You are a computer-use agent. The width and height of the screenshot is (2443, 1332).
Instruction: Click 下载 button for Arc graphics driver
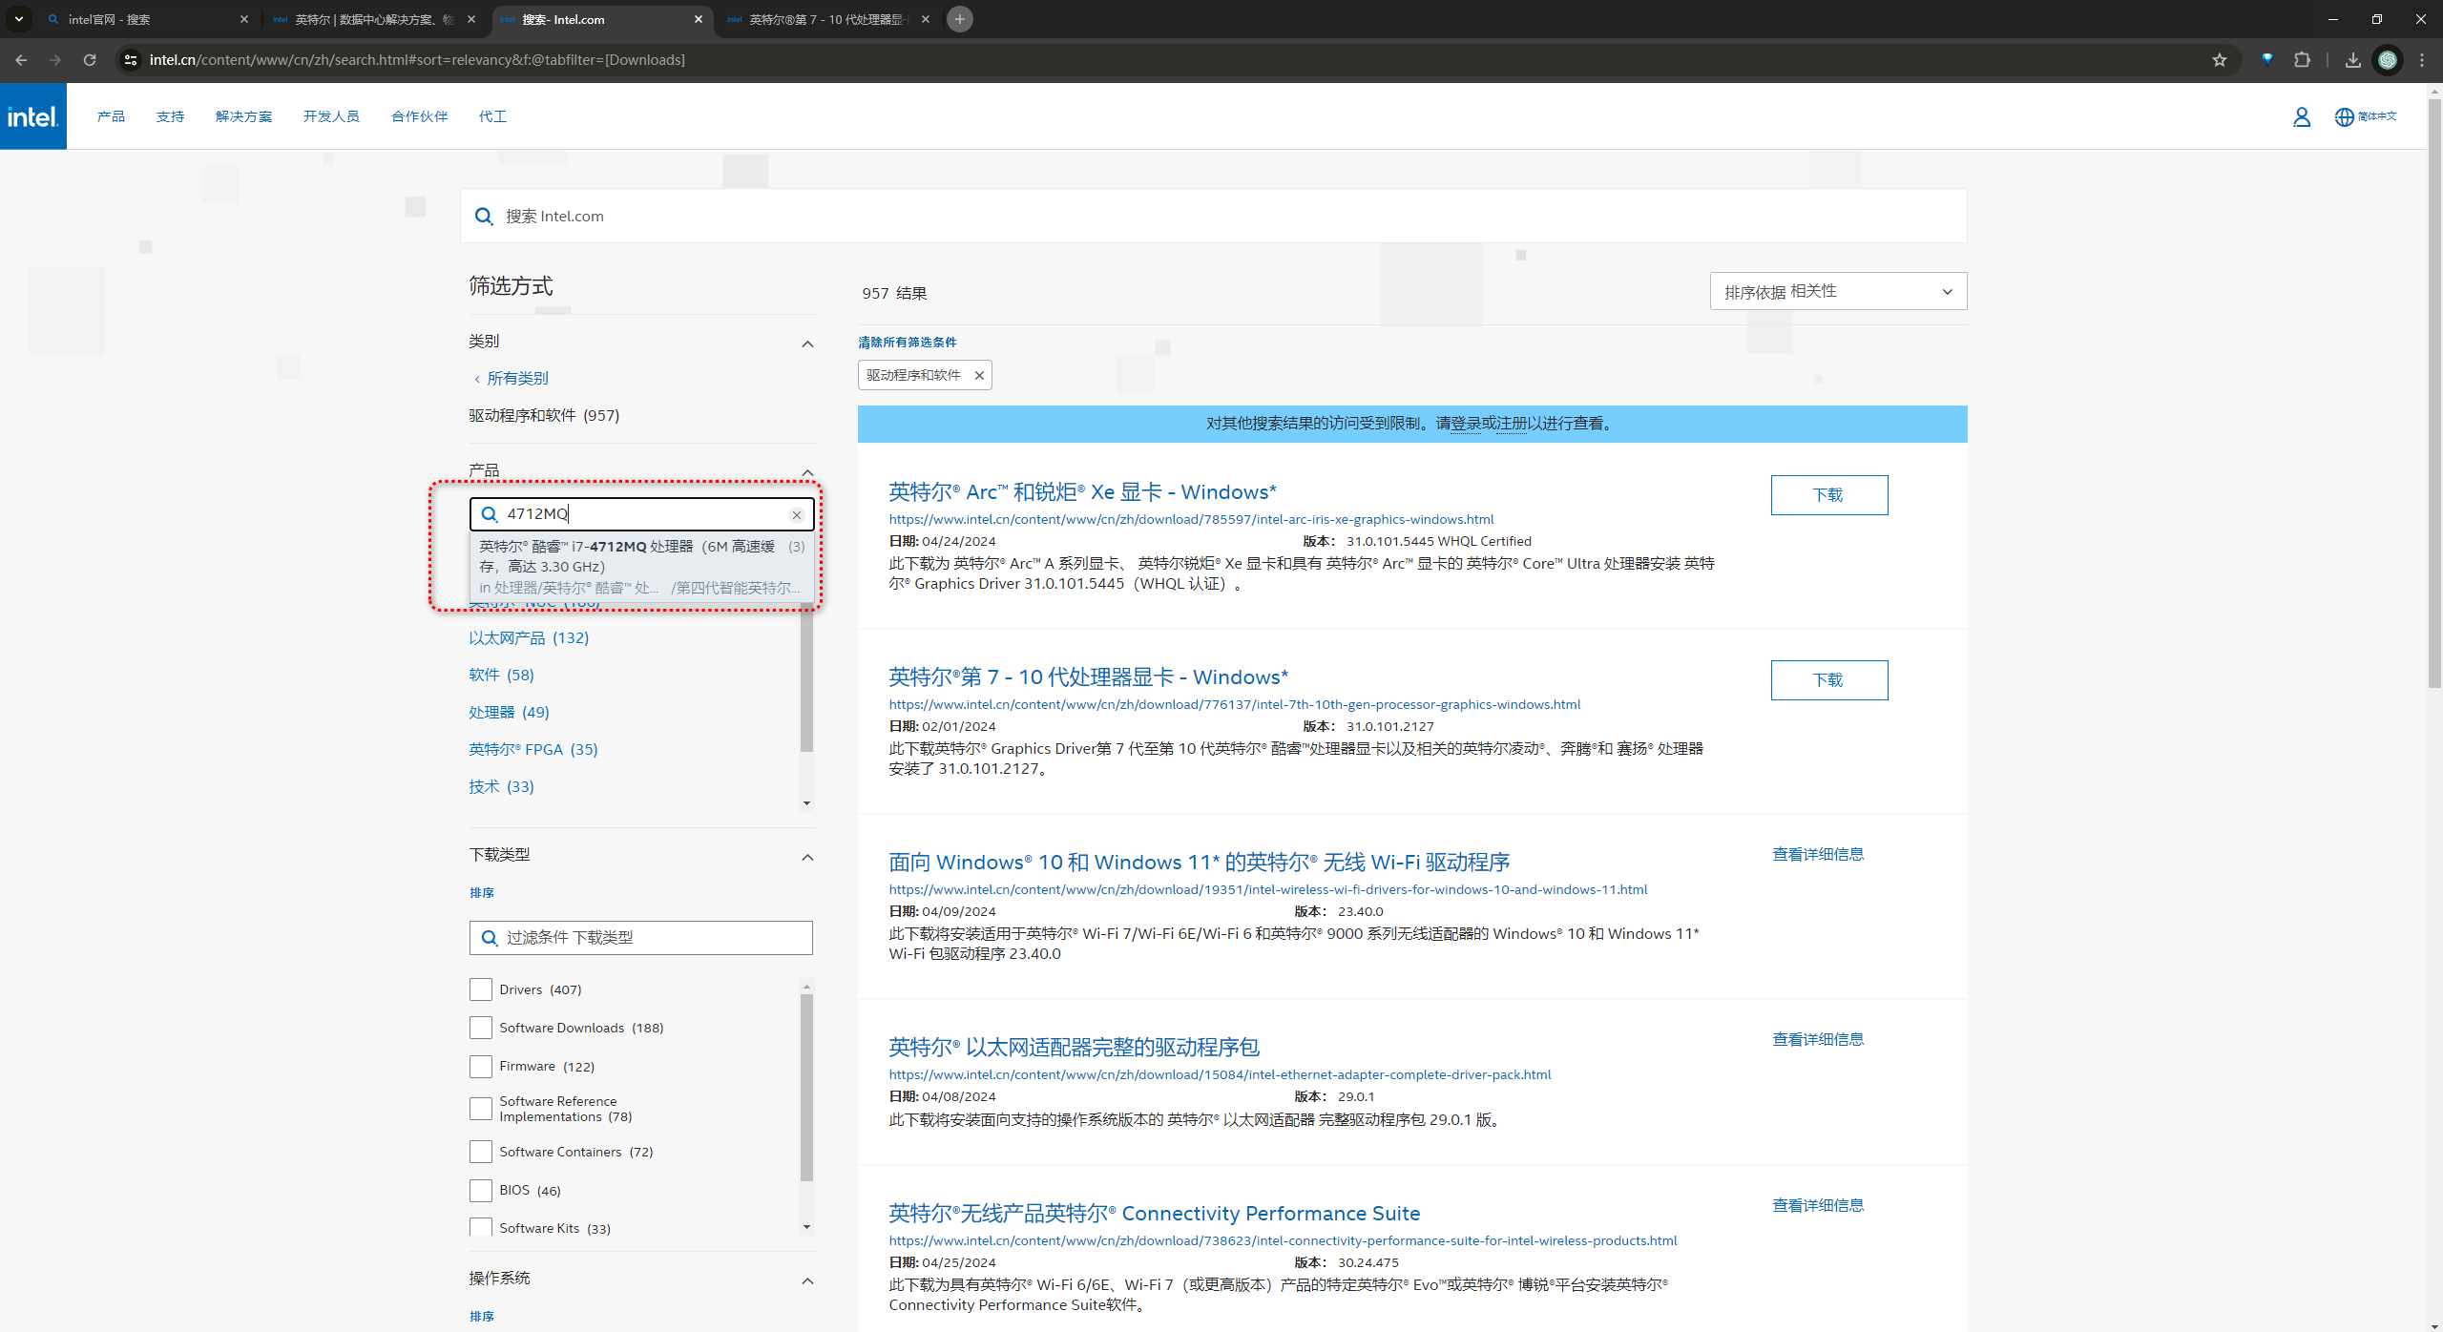1828,494
